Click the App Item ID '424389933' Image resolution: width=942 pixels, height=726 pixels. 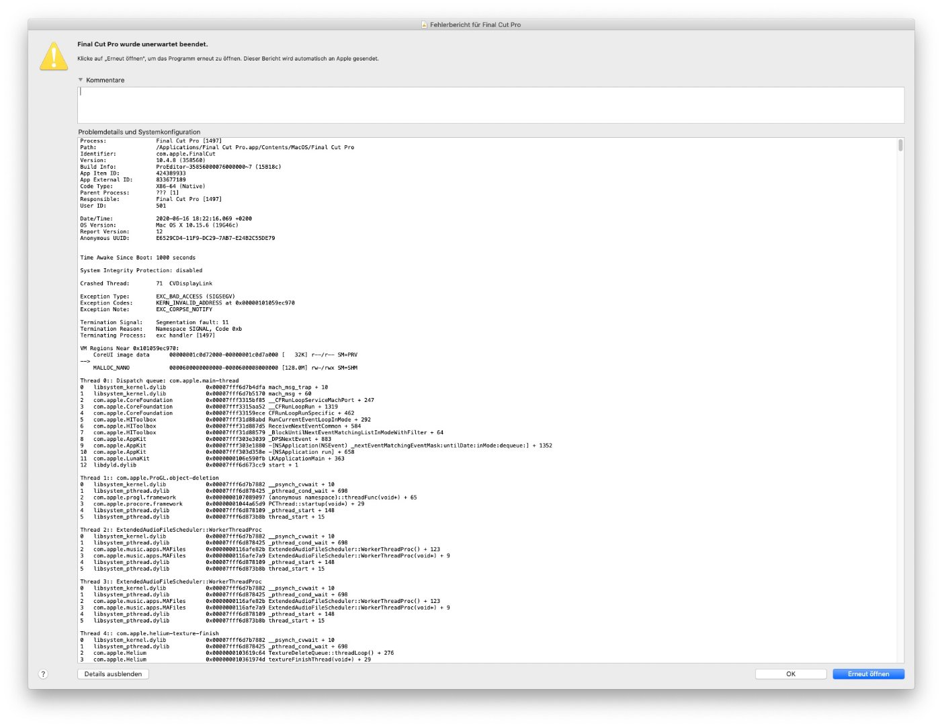171,173
